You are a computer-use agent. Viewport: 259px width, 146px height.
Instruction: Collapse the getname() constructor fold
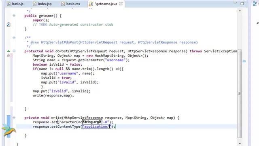[x=14, y=15]
